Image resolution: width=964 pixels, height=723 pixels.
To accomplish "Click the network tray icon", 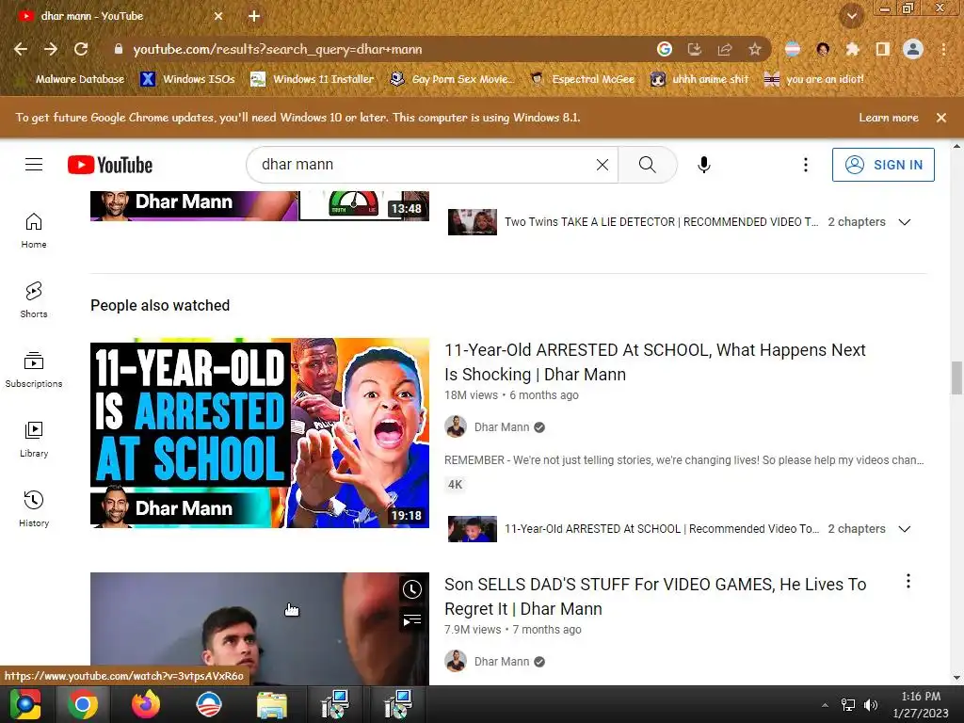I will (x=848, y=705).
